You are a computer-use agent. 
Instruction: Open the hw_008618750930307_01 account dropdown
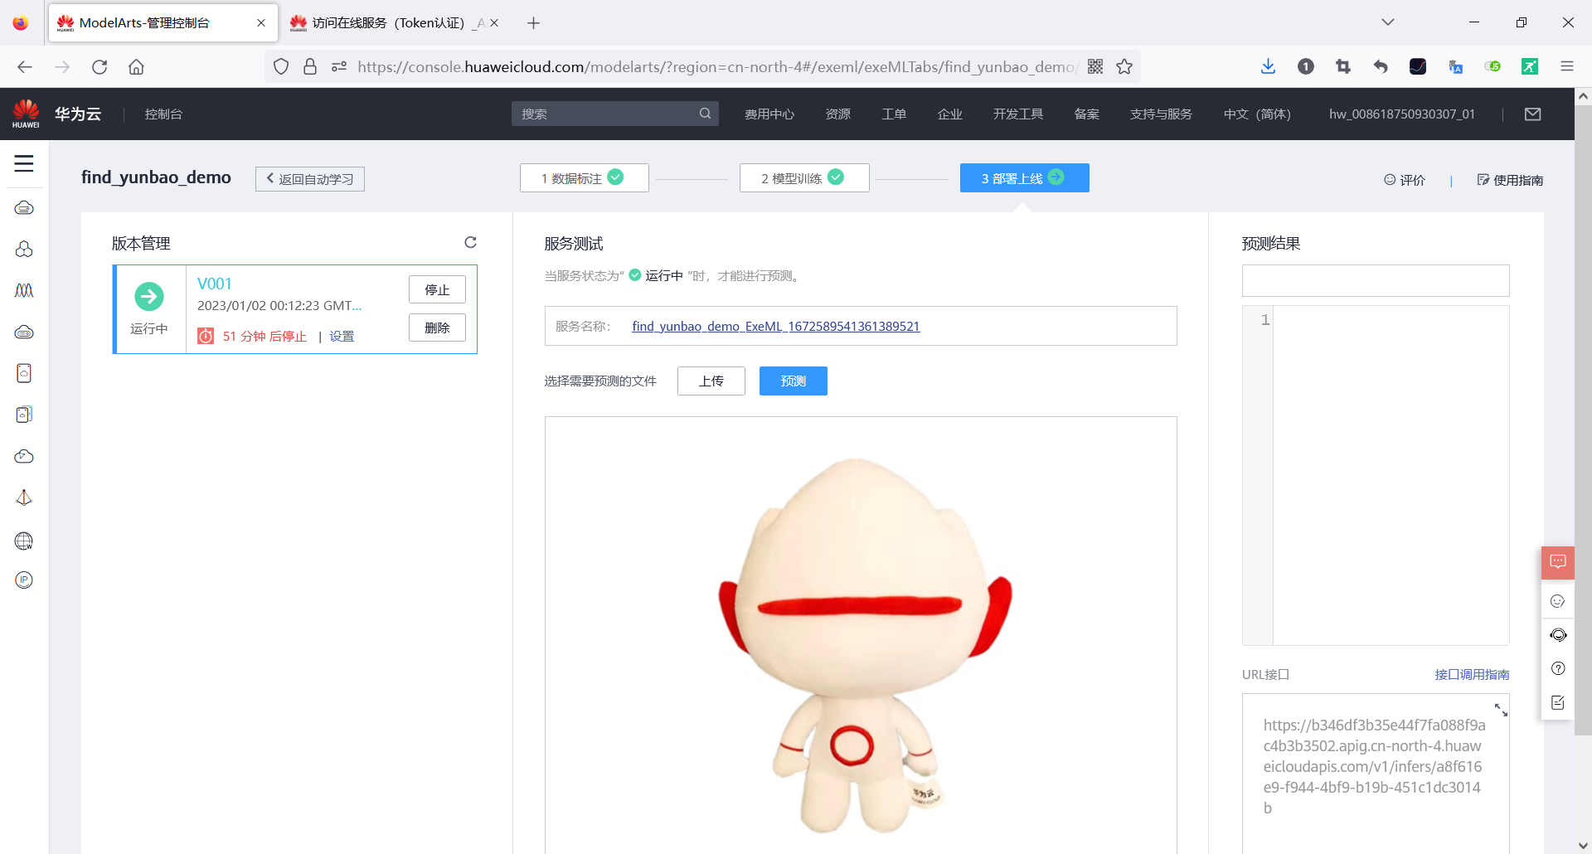click(1401, 114)
